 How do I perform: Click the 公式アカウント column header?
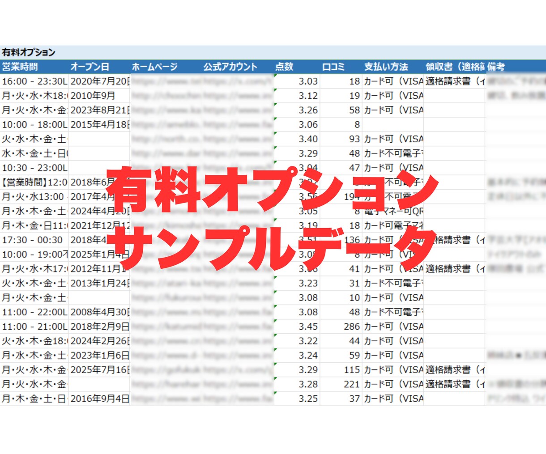tap(238, 67)
